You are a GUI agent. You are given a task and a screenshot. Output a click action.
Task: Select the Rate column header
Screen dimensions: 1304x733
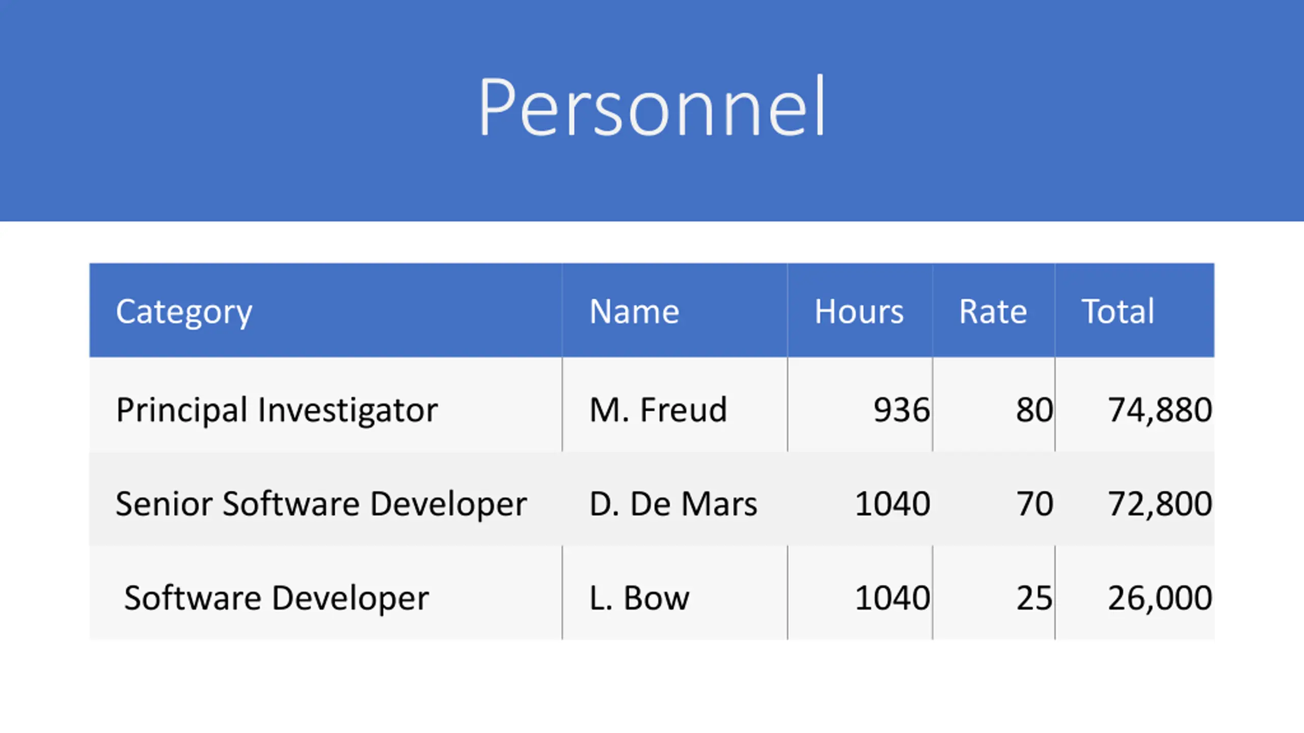(994, 311)
